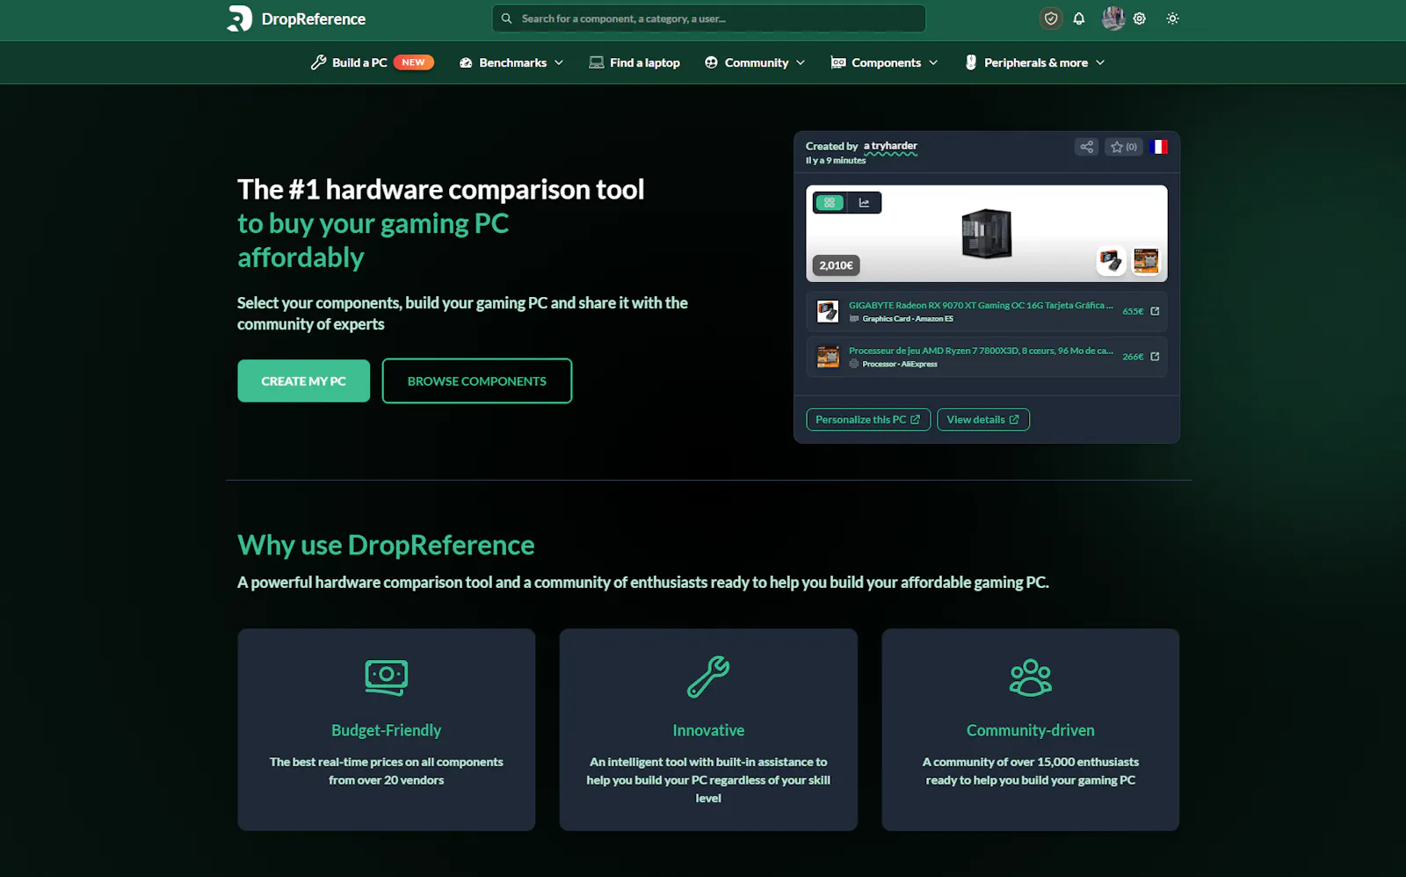Viewport: 1406px width, 877px height.
Task: Switch to grid view in build card
Action: click(x=830, y=203)
